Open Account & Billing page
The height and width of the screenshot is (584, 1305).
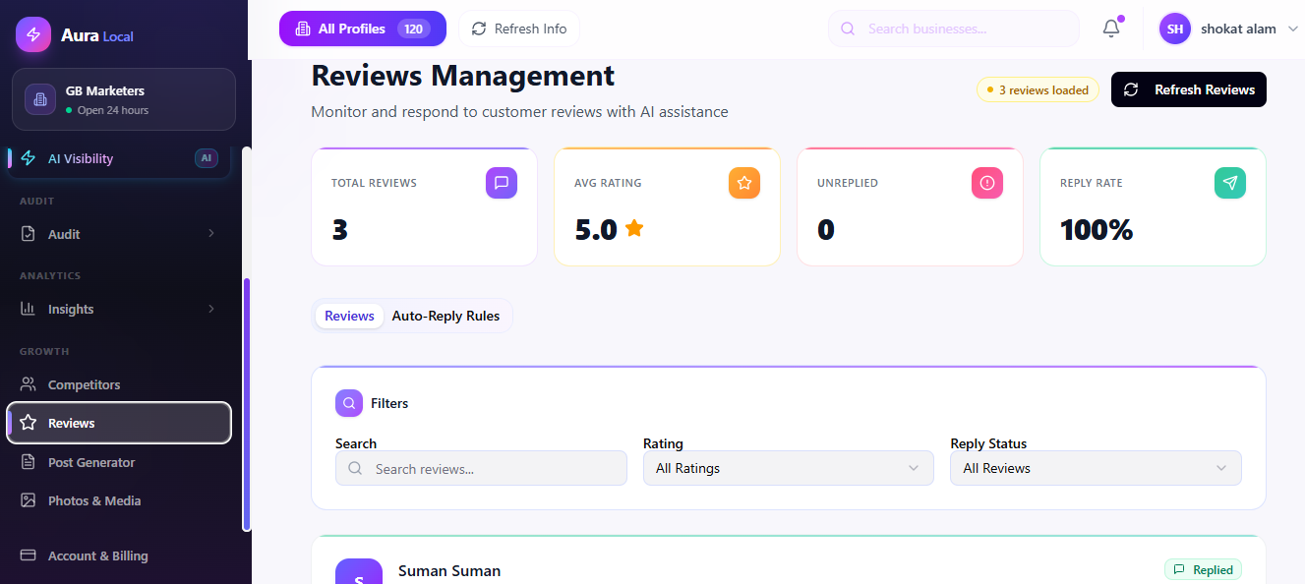click(x=119, y=555)
